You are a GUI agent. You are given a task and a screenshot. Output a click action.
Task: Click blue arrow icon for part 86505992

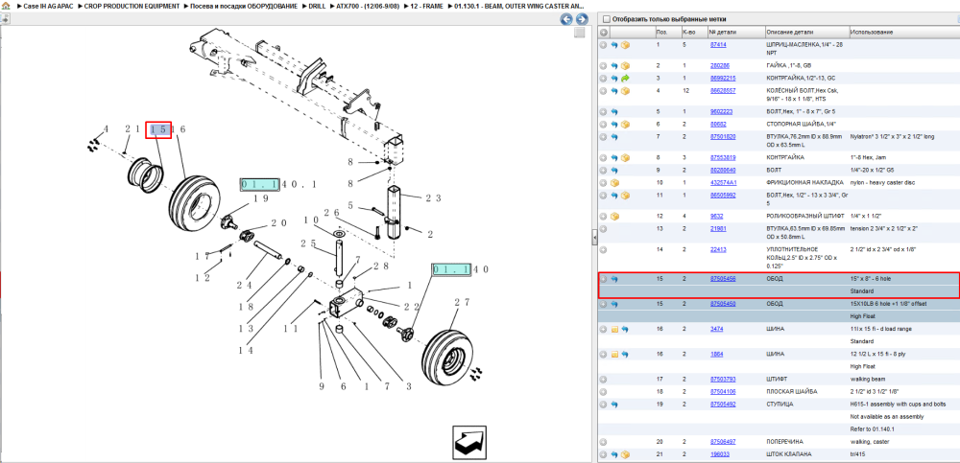[x=614, y=196]
